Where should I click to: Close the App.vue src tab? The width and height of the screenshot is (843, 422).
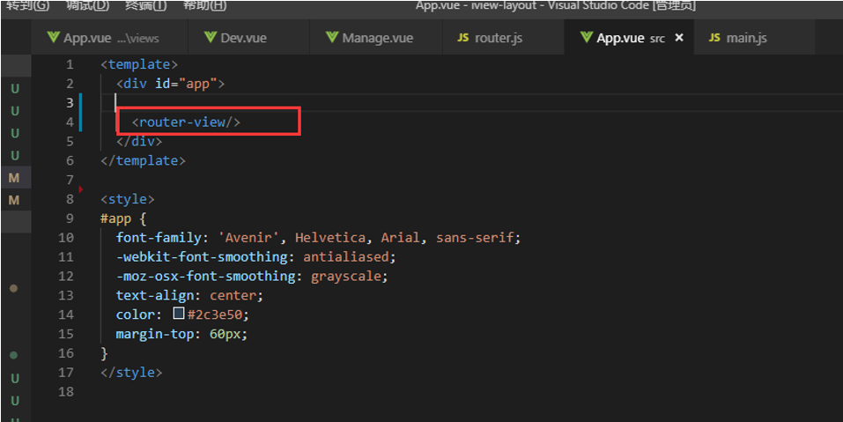679,38
